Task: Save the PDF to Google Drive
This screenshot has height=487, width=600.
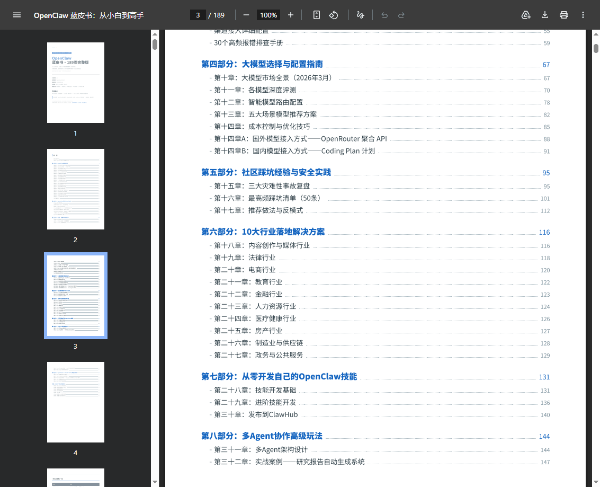Action: coord(526,15)
